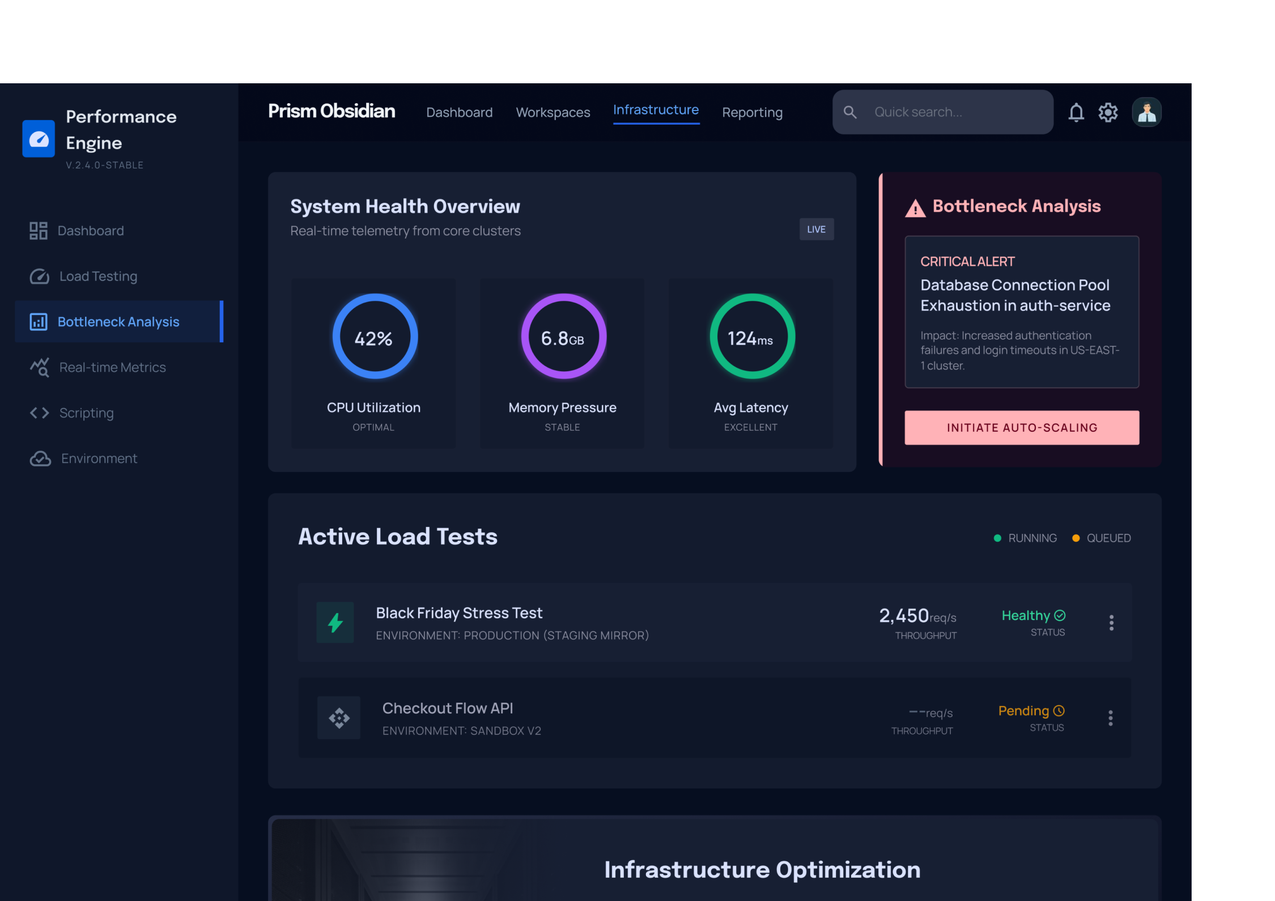Click the notifications bell icon
Viewport: 1275px width, 901px height.
(x=1076, y=112)
